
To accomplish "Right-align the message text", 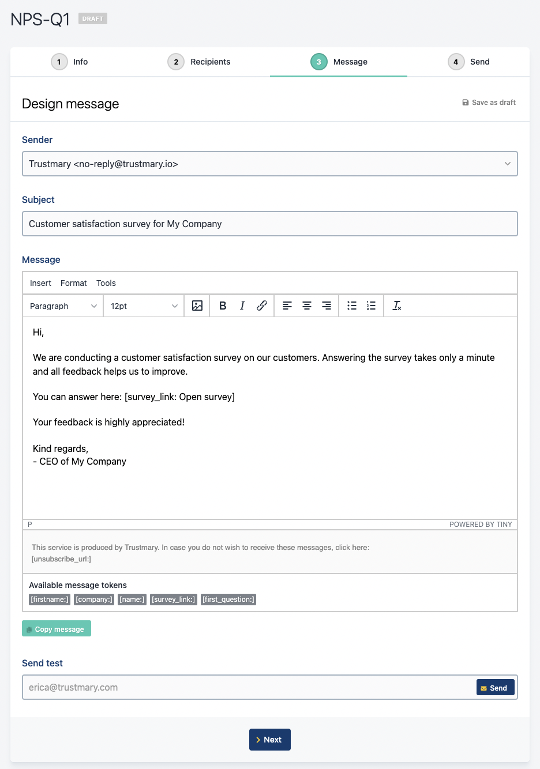I will pos(327,306).
